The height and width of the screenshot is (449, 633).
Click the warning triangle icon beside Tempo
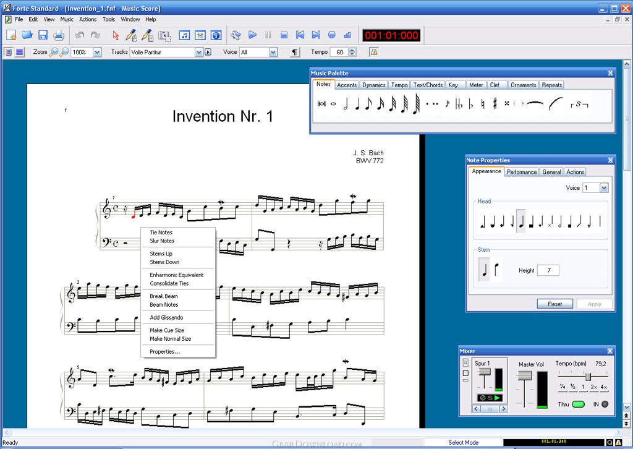point(374,52)
